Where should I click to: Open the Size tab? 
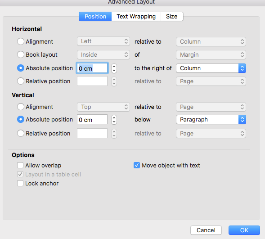coord(172,16)
